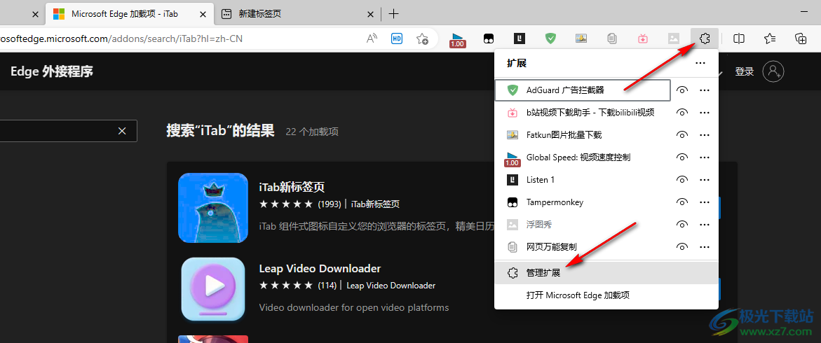Image resolution: width=821 pixels, height=343 pixels.
Task: Click the Tampermonkey toolbar extension icon
Action: [x=489, y=38]
